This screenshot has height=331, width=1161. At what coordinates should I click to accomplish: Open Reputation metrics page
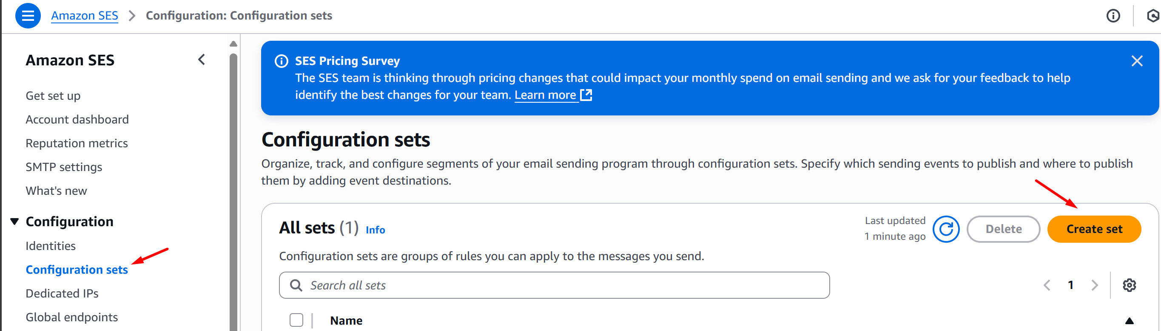tap(77, 143)
